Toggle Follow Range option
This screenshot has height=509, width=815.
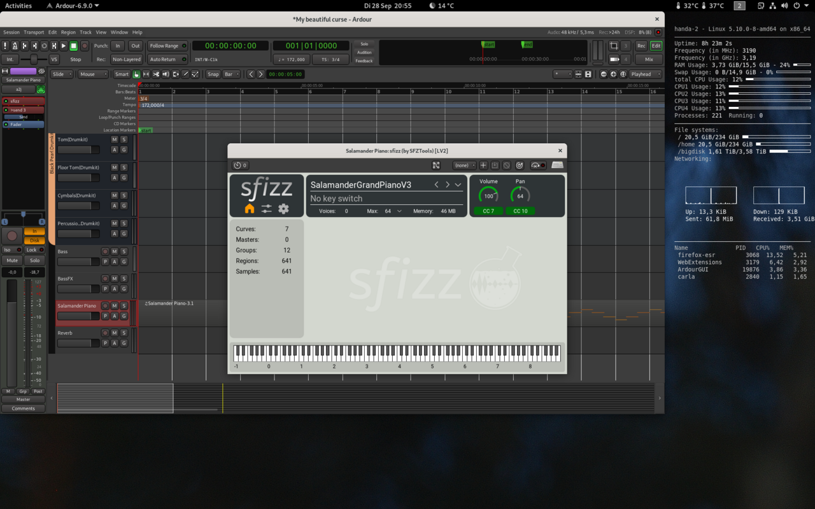(x=167, y=46)
